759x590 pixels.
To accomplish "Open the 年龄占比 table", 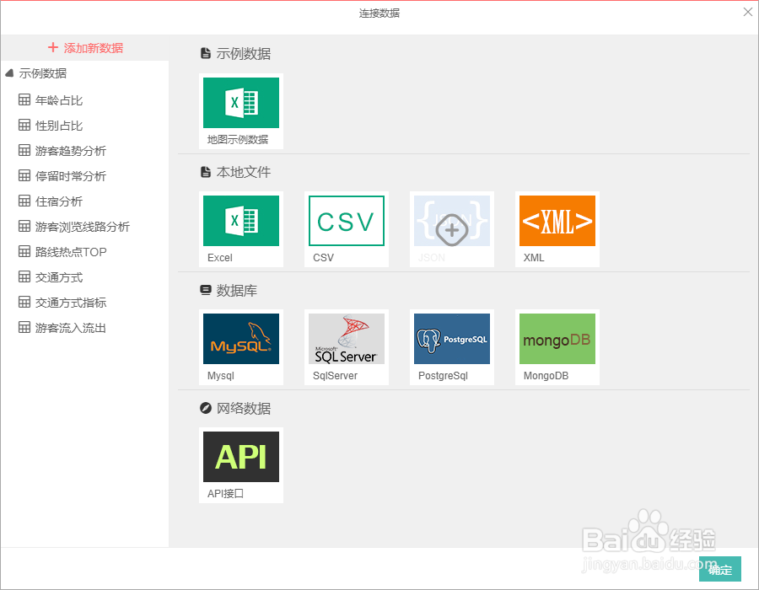I will [58, 100].
